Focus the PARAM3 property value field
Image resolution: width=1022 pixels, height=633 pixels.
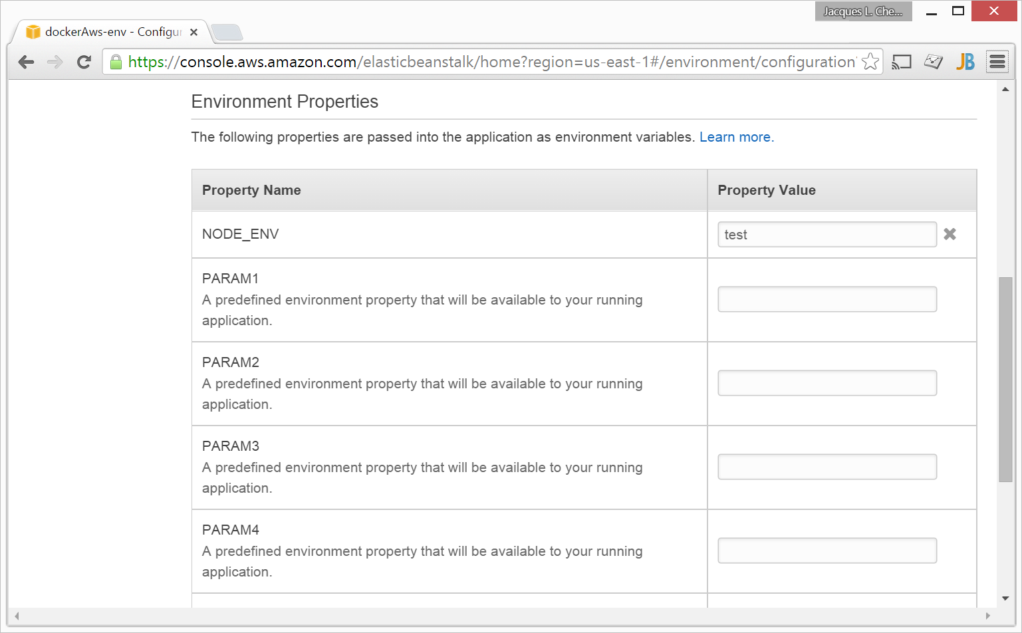(x=827, y=467)
